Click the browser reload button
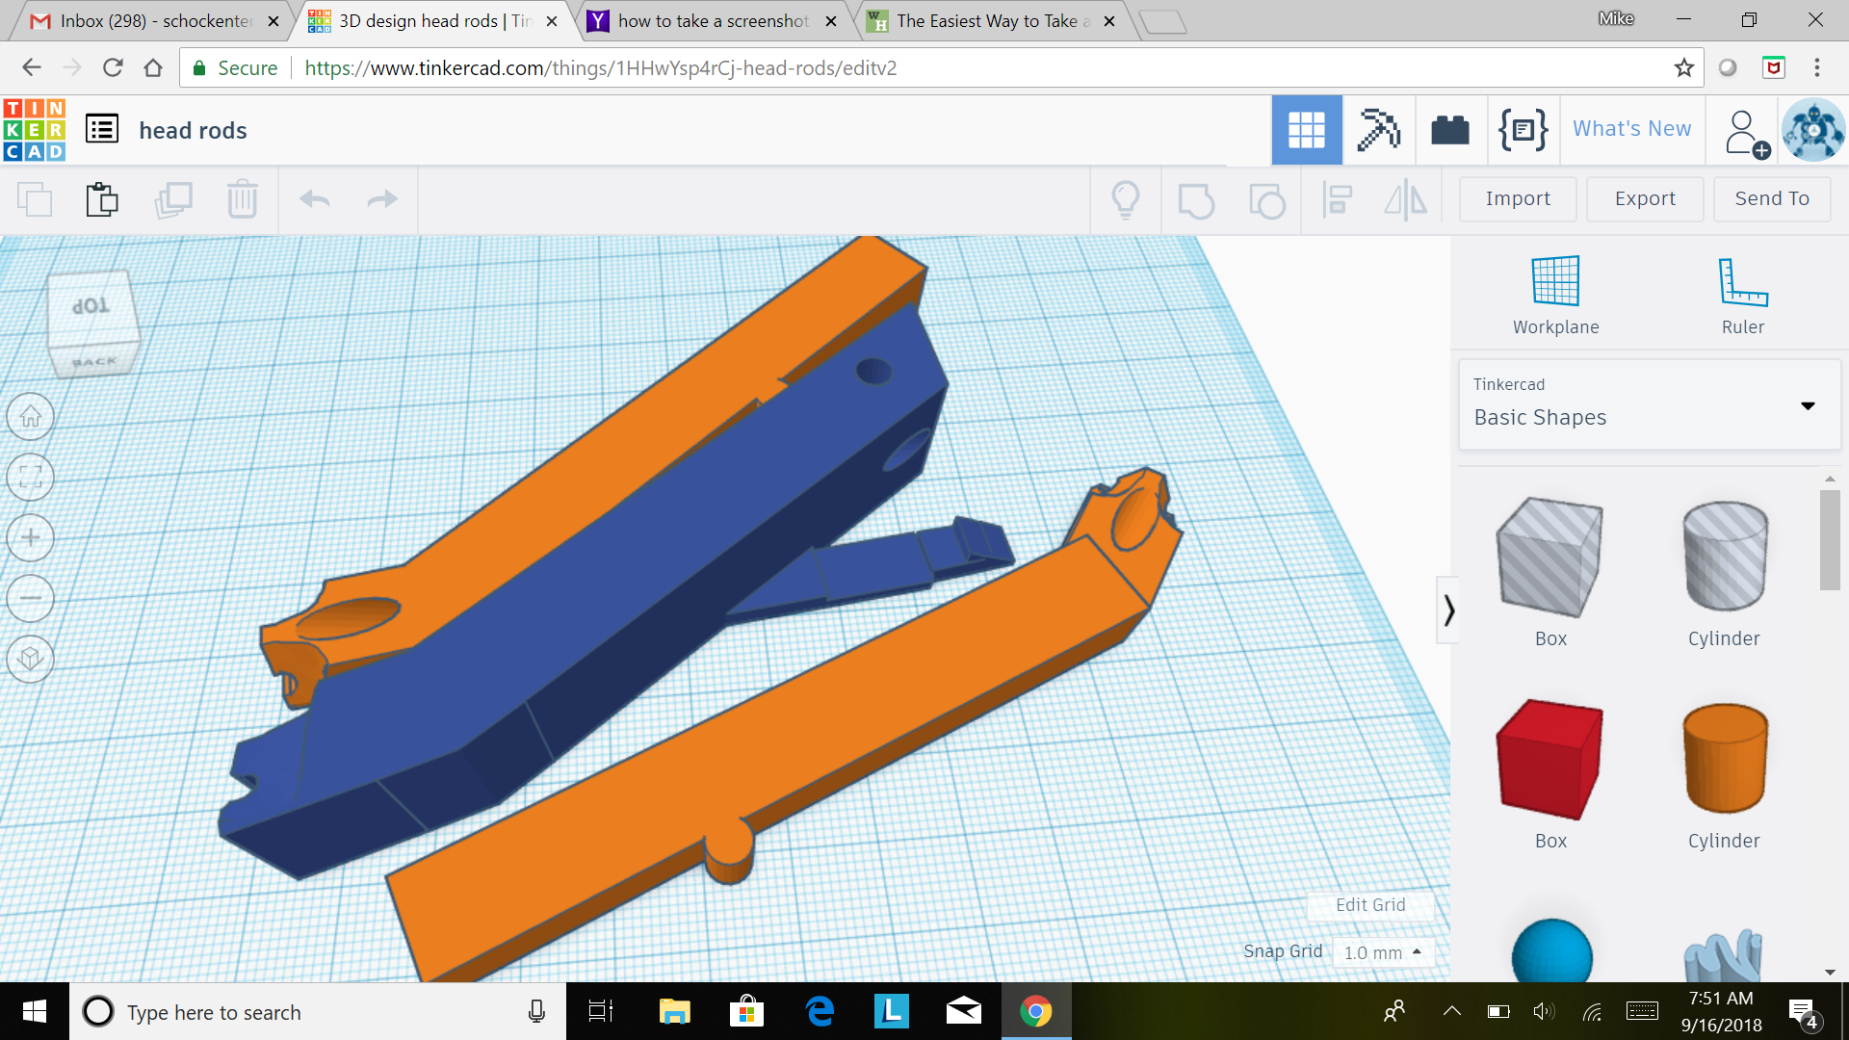The height and width of the screenshot is (1040, 1849). tap(113, 67)
